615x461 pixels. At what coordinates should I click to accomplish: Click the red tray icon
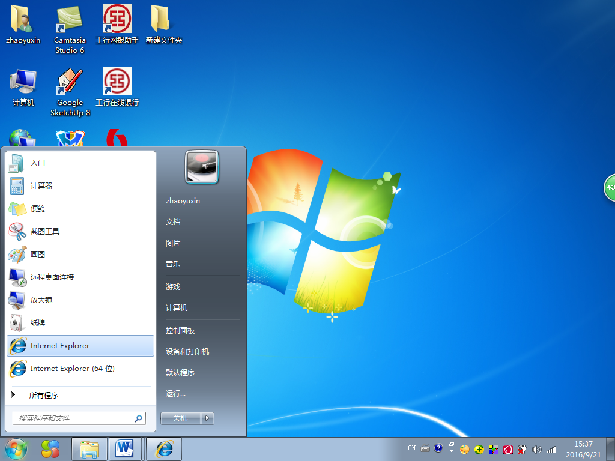pyautogui.click(x=508, y=449)
